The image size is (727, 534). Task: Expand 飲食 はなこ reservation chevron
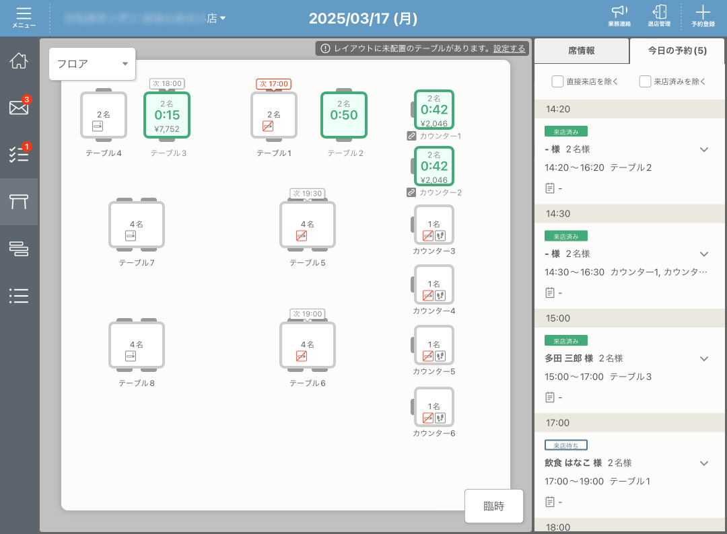pos(704,463)
